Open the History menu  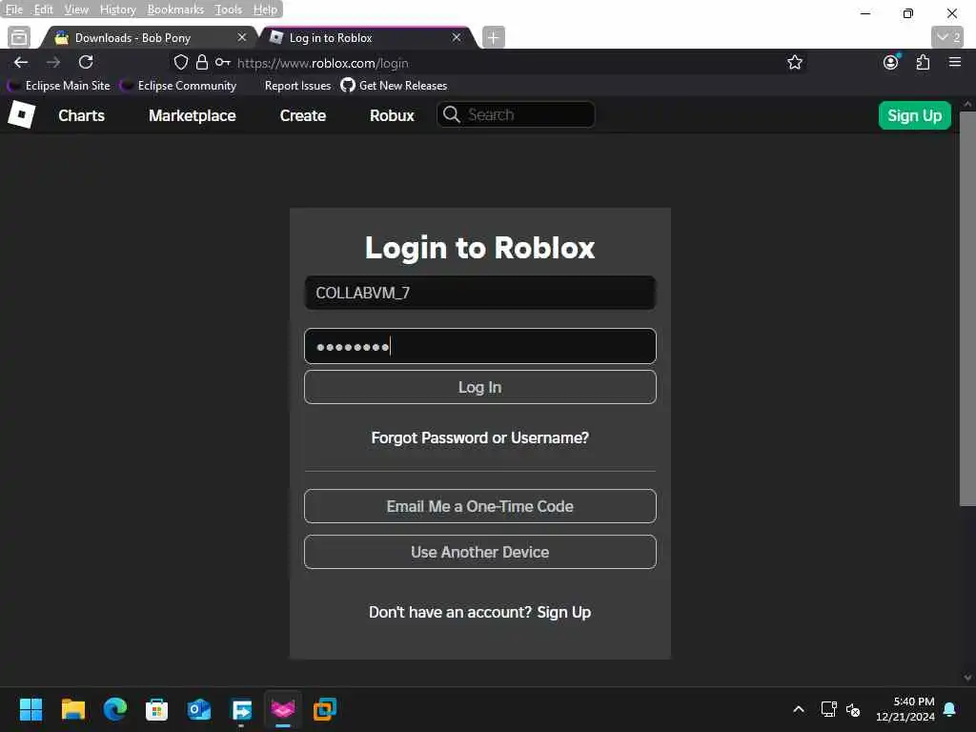tap(117, 10)
